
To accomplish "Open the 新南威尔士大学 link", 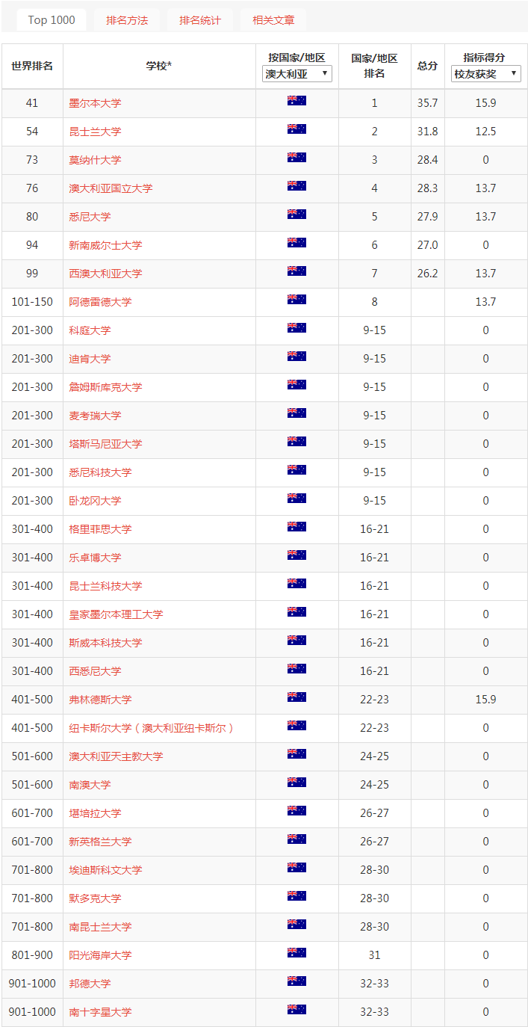I will coord(105,245).
